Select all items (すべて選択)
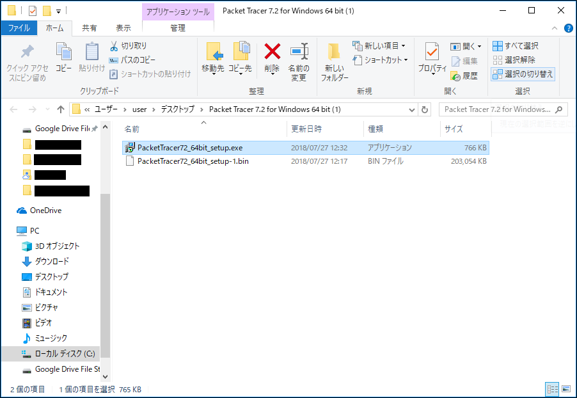 [x=516, y=46]
